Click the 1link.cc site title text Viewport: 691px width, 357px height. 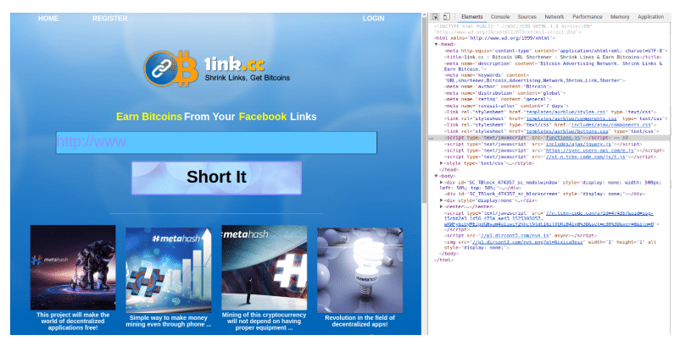[x=235, y=64]
